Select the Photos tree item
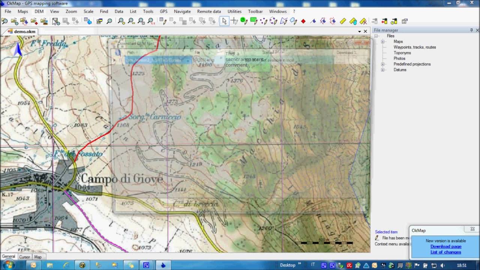Image resolution: width=480 pixels, height=270 pixels. [x=399, y=58]
